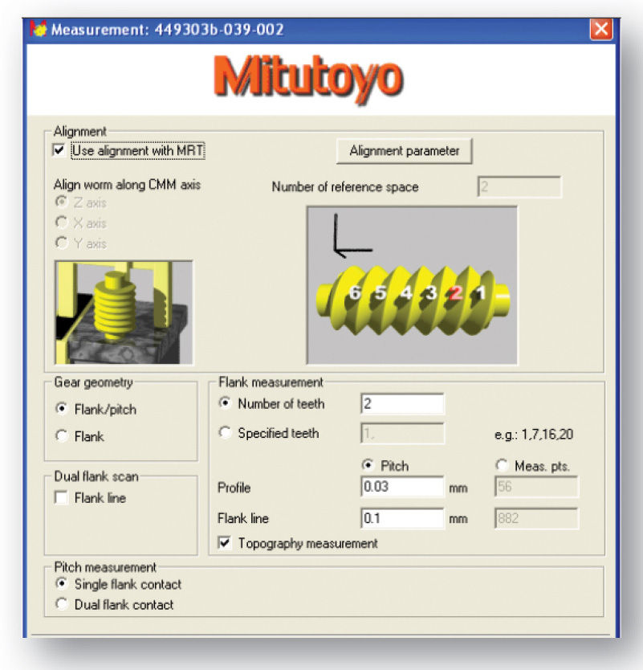Select the X axis radio option
The width and height of the screenshot is (643, 670).
62,223
